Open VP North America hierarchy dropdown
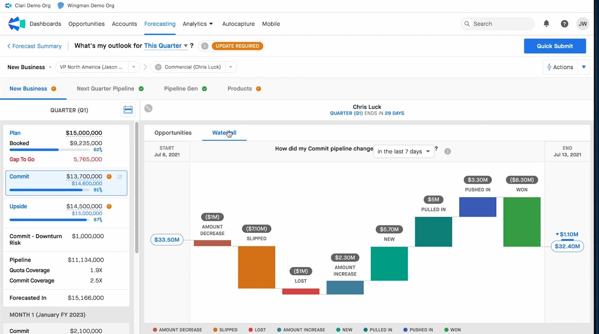Screen dimensions: 599x334 134,67
